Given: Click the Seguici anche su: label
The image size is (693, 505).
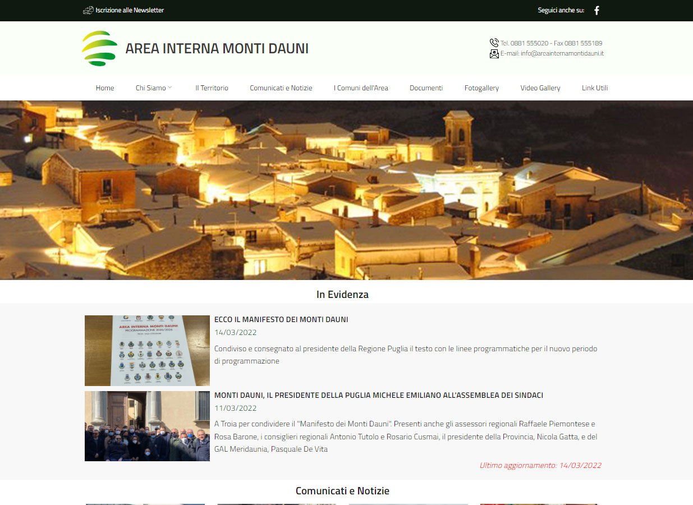Looking at the screenshot, I should (561, 10).
